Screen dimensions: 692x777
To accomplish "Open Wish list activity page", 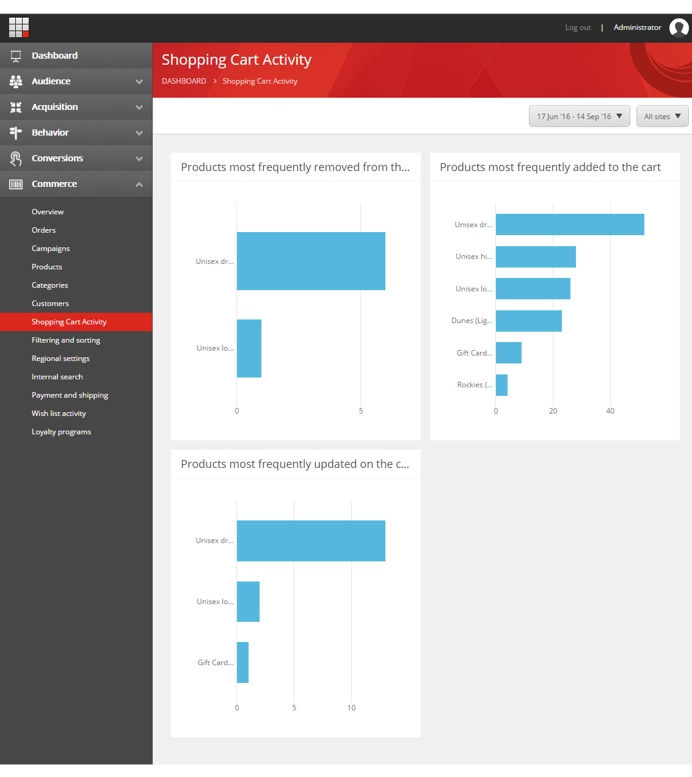I will [x=59, y=414].
